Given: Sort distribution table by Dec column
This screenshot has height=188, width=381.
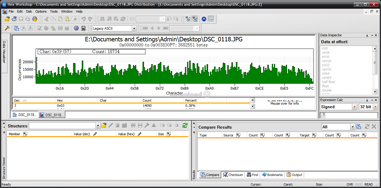Looking at the screenshot, I should pyautogui.click(x=34, y=100).
